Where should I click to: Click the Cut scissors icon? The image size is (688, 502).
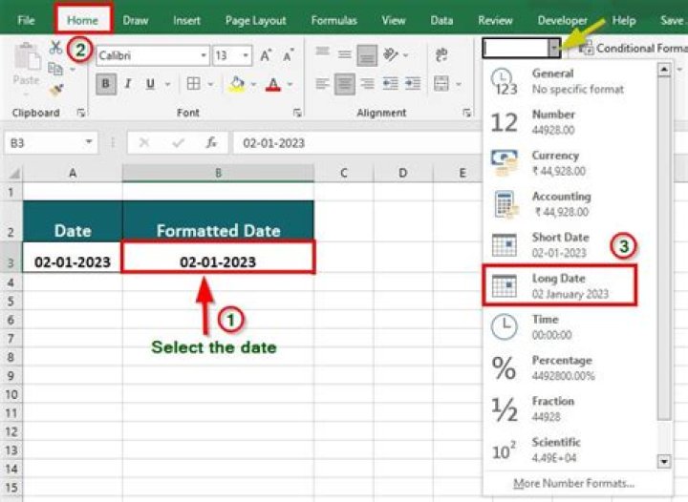pos(55,47)
